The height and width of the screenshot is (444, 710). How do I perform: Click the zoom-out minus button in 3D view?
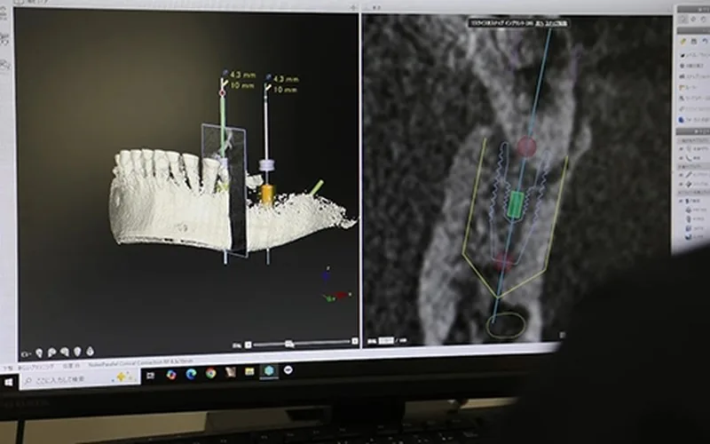(248, 345)
